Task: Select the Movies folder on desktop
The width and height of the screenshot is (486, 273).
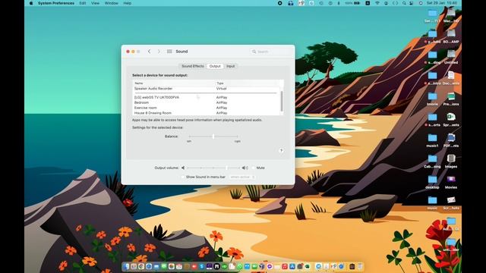Action: (x=450, y=181)
